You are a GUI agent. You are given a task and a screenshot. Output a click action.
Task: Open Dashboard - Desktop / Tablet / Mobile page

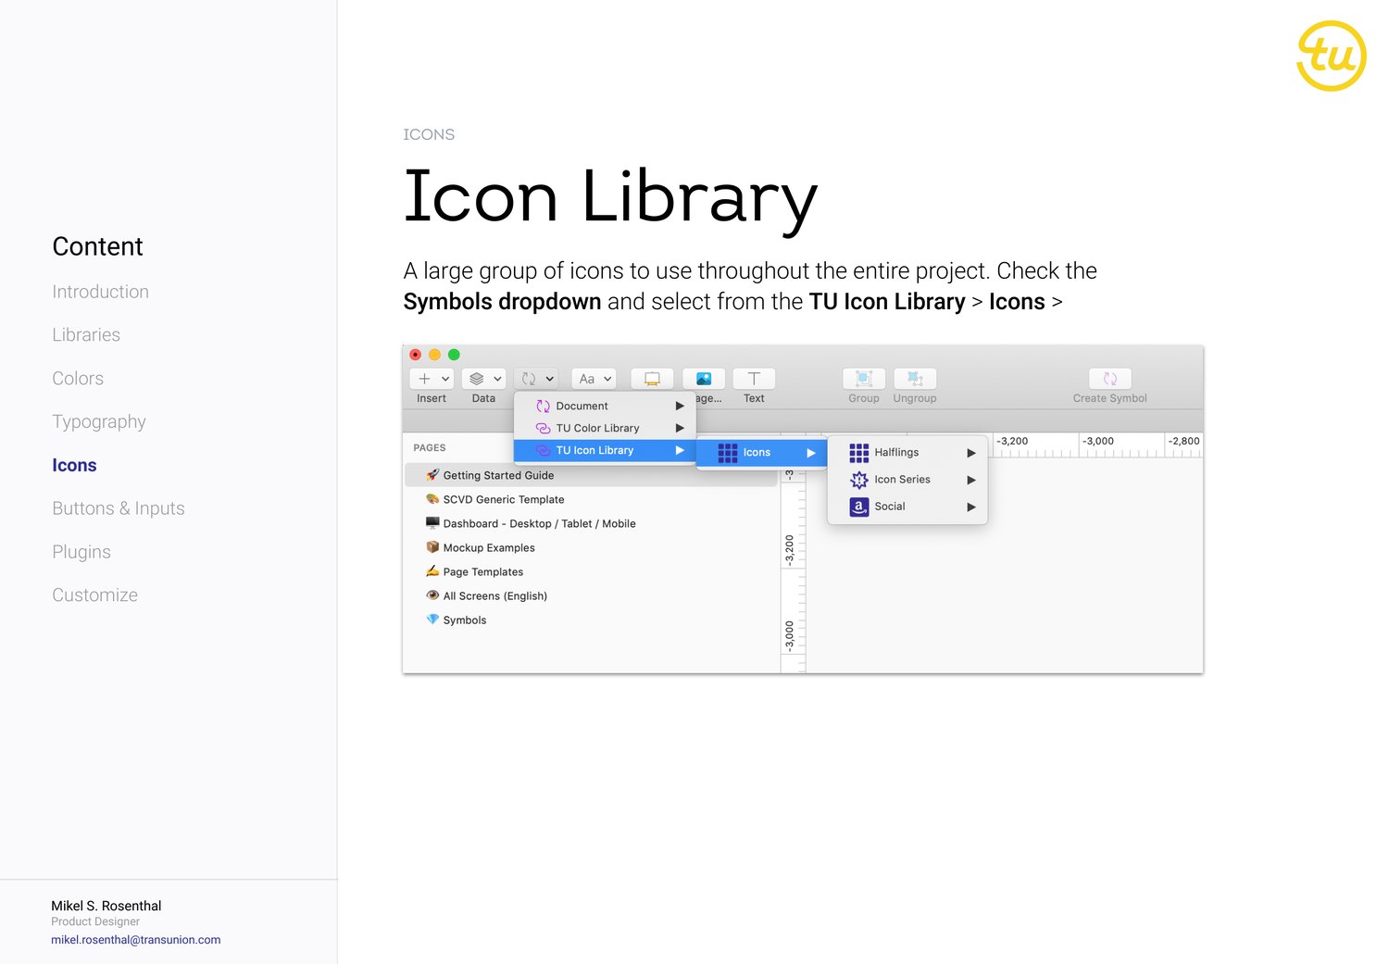tap(591, 523)
